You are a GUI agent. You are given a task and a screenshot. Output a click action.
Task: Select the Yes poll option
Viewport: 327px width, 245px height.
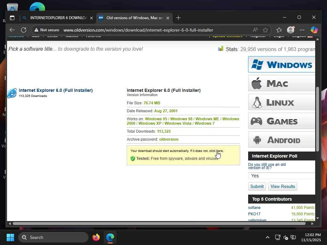coord(282,176)
